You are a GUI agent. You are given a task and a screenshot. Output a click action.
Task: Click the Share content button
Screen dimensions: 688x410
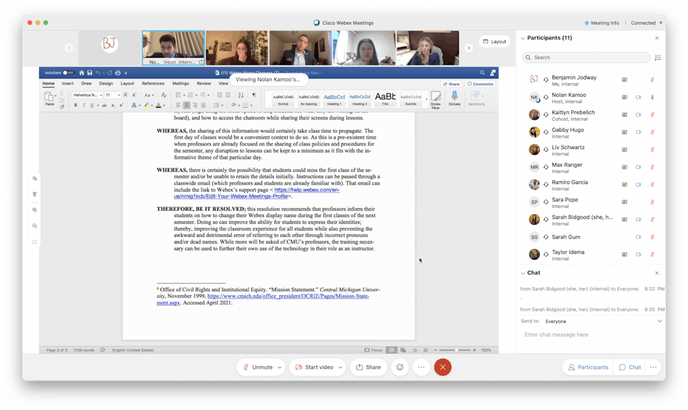click(x=368, y=367)
